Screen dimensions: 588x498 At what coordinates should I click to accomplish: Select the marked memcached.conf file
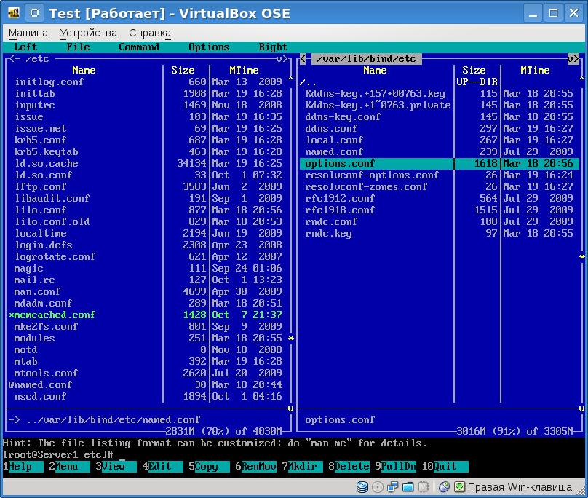(55, 315)
